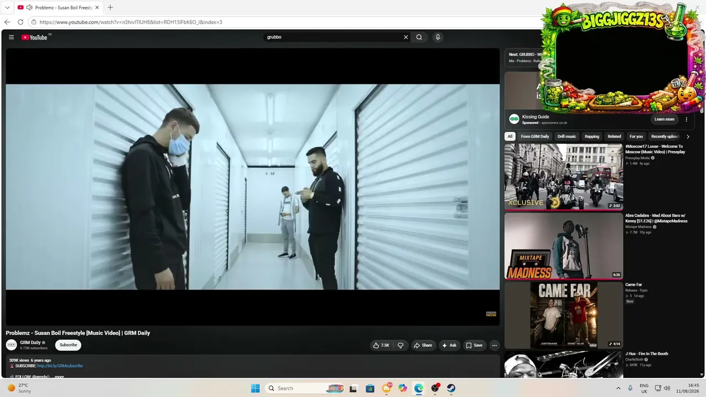Share the Susan Boil Freestyle video

pyautogui.click(x=423, y=345)
